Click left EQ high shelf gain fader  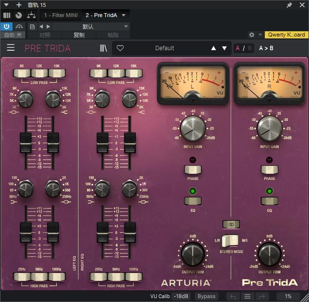click(x=53, y=143)
